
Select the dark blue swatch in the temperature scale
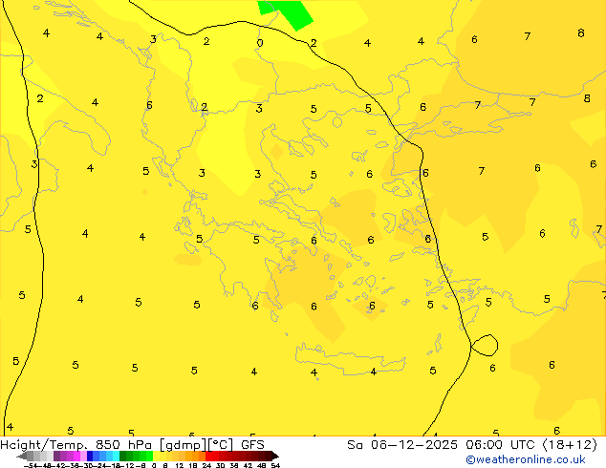pos(90,456)
